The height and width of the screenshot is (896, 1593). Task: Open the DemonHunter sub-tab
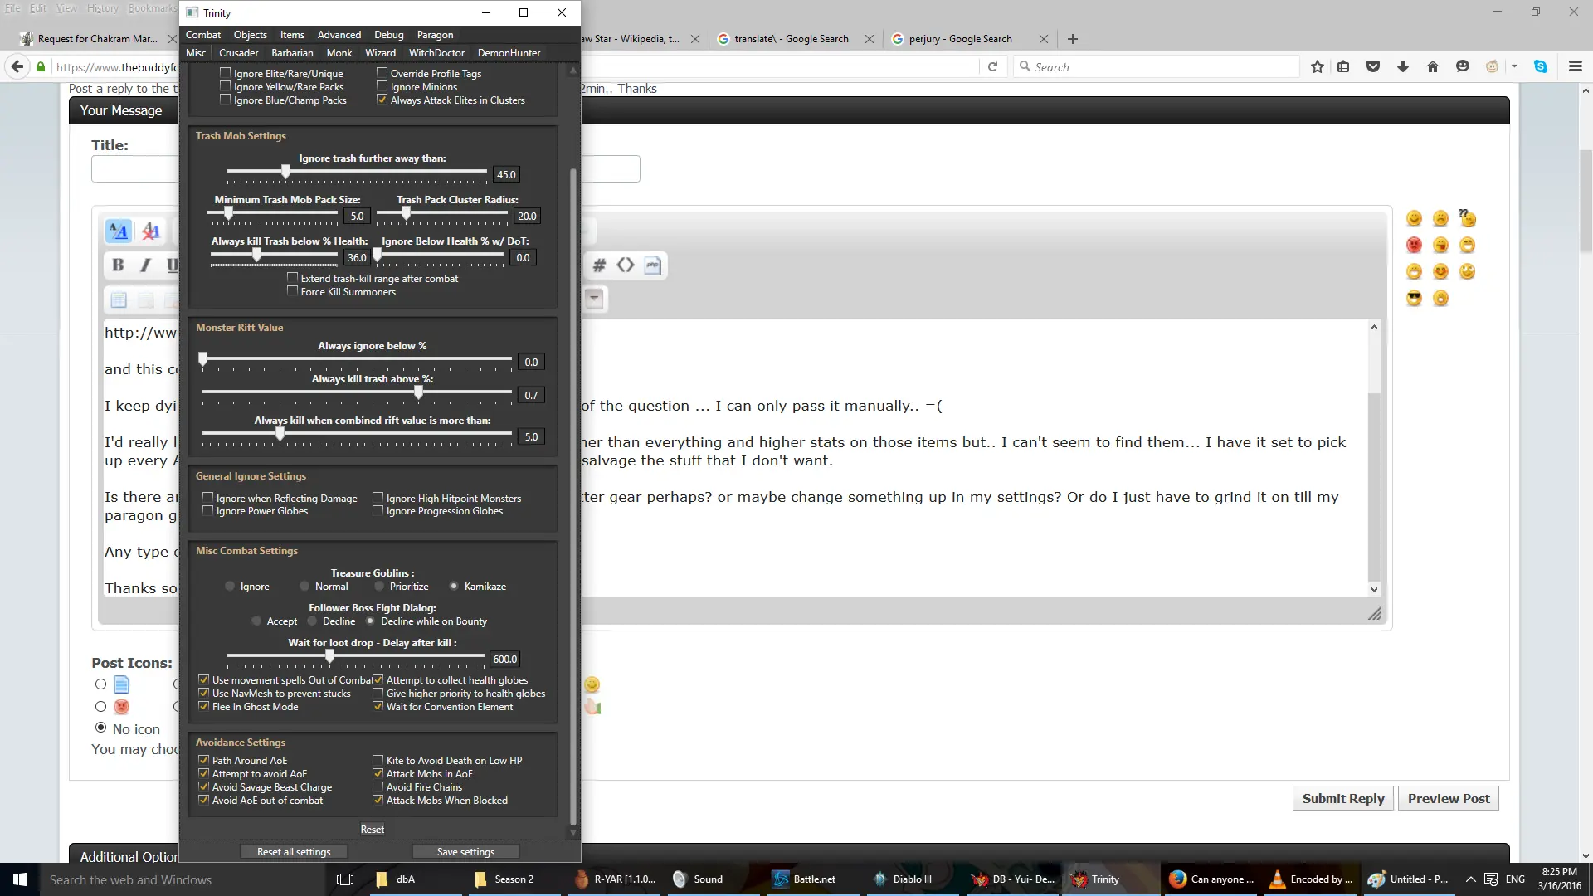click(509, 53)
